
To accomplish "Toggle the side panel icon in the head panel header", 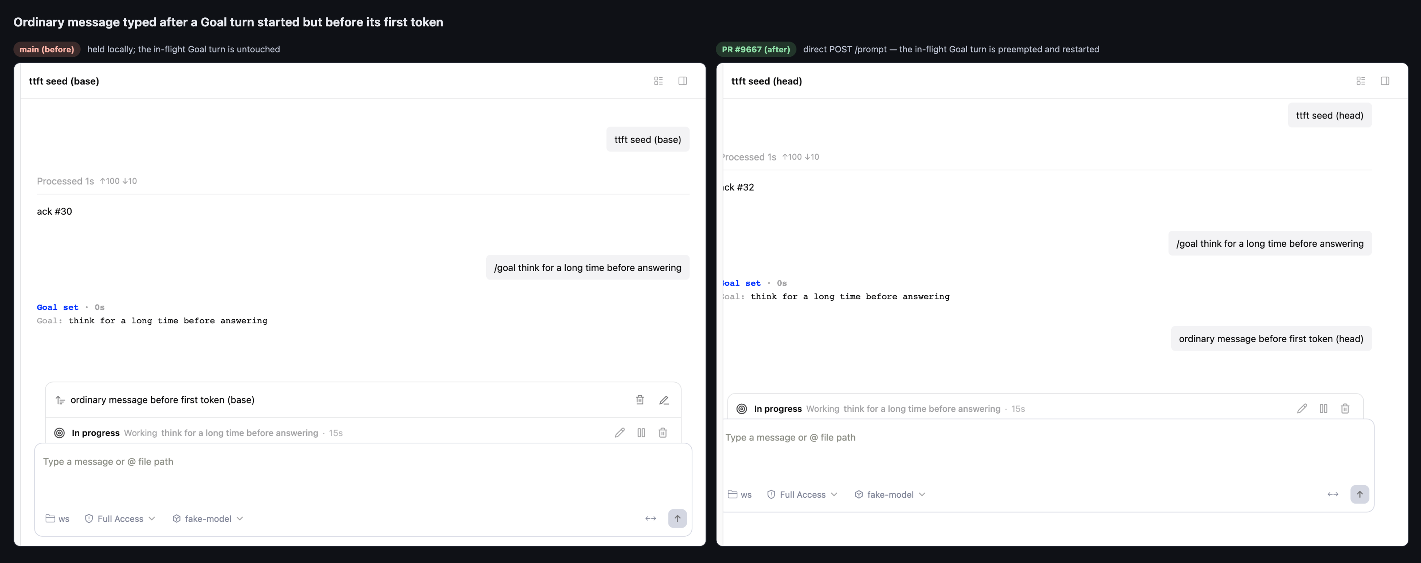I will click(1385, 81).
